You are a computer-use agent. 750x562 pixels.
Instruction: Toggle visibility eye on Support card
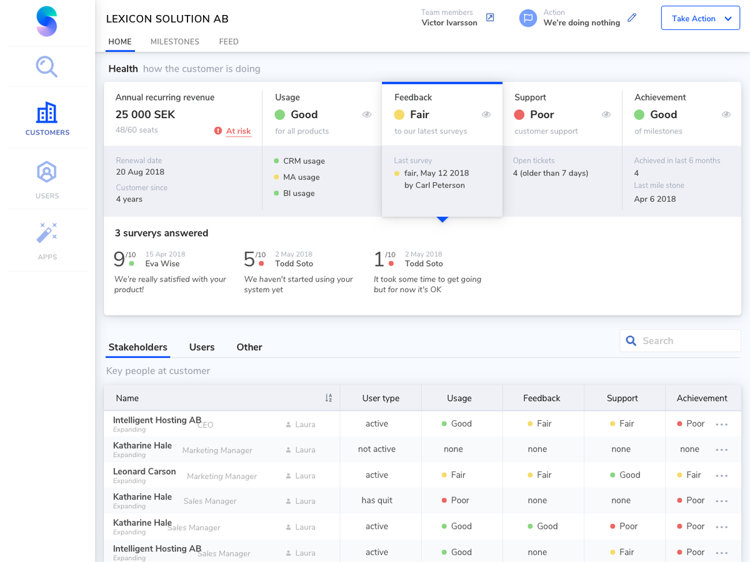click(606, 114)
